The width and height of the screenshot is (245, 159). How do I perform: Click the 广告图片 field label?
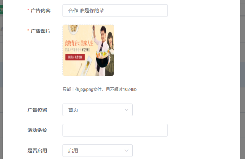click(41, 31)
